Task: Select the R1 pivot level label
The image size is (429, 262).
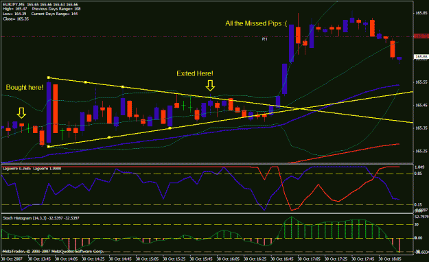Action: [264, 39]
